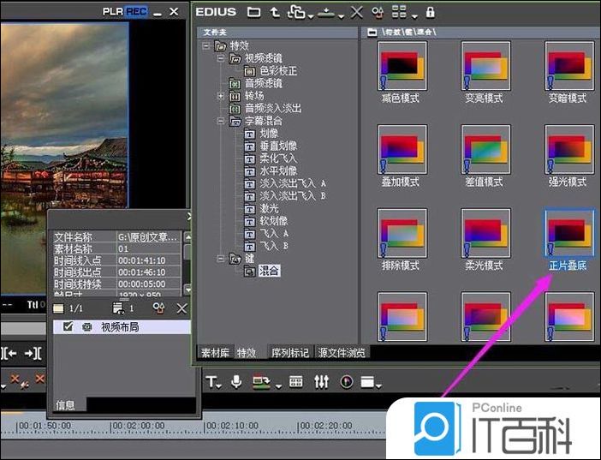601x460 pixels.
Task: Click the T title creation tool icon
Action: (211, 382)
